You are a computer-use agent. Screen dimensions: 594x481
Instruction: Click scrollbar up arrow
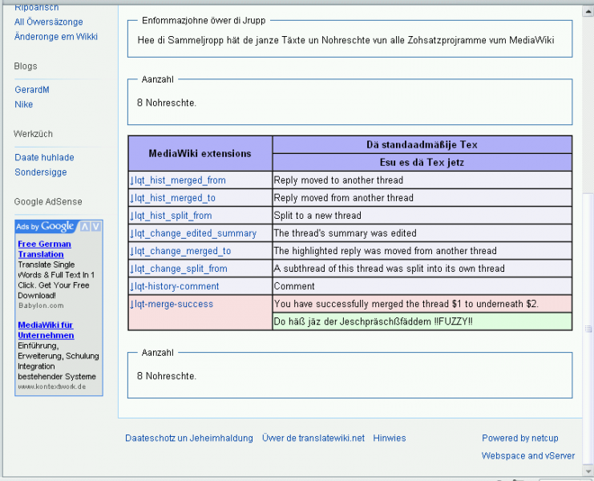pyautogui.click(x=588, y=11)
